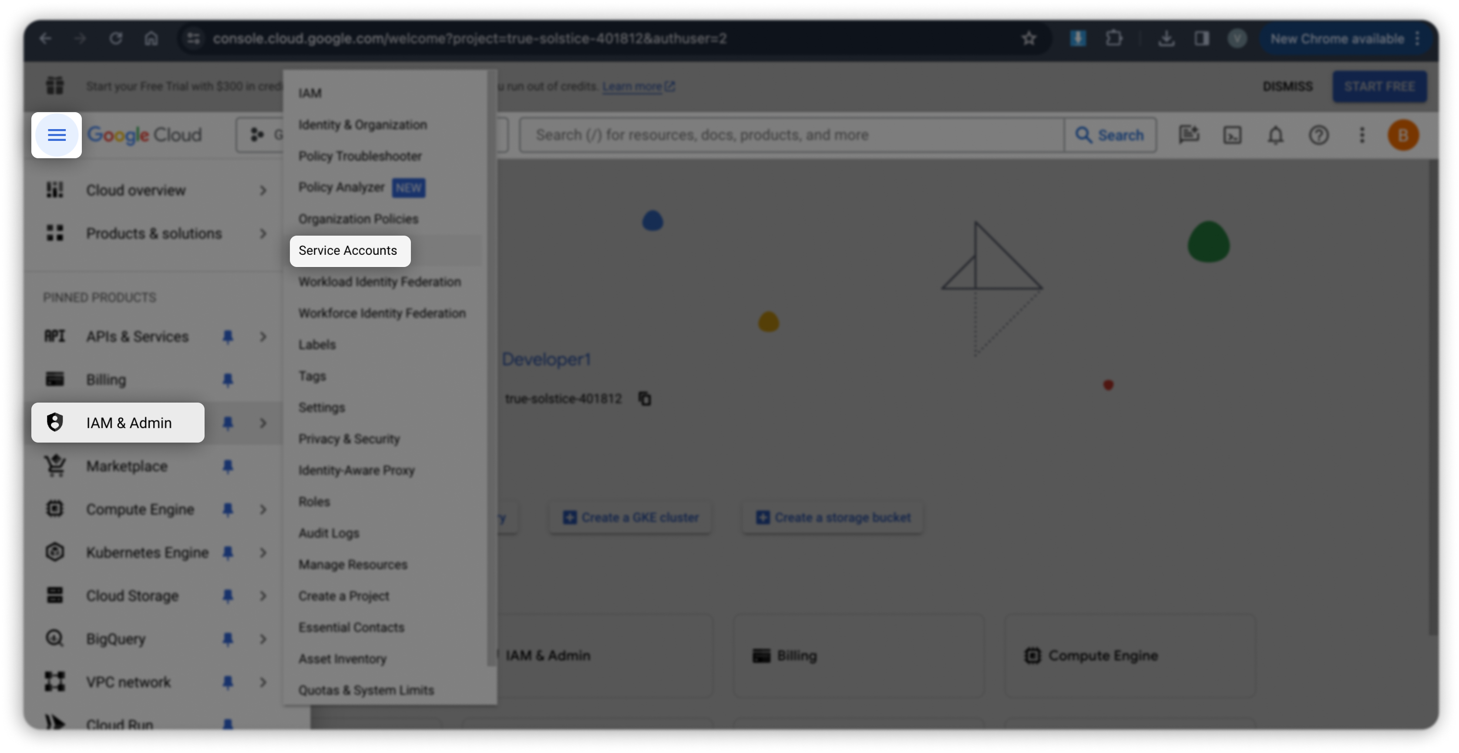
Task: Expand the Cloud overview submenu arrow
Action: coord(263,190)
